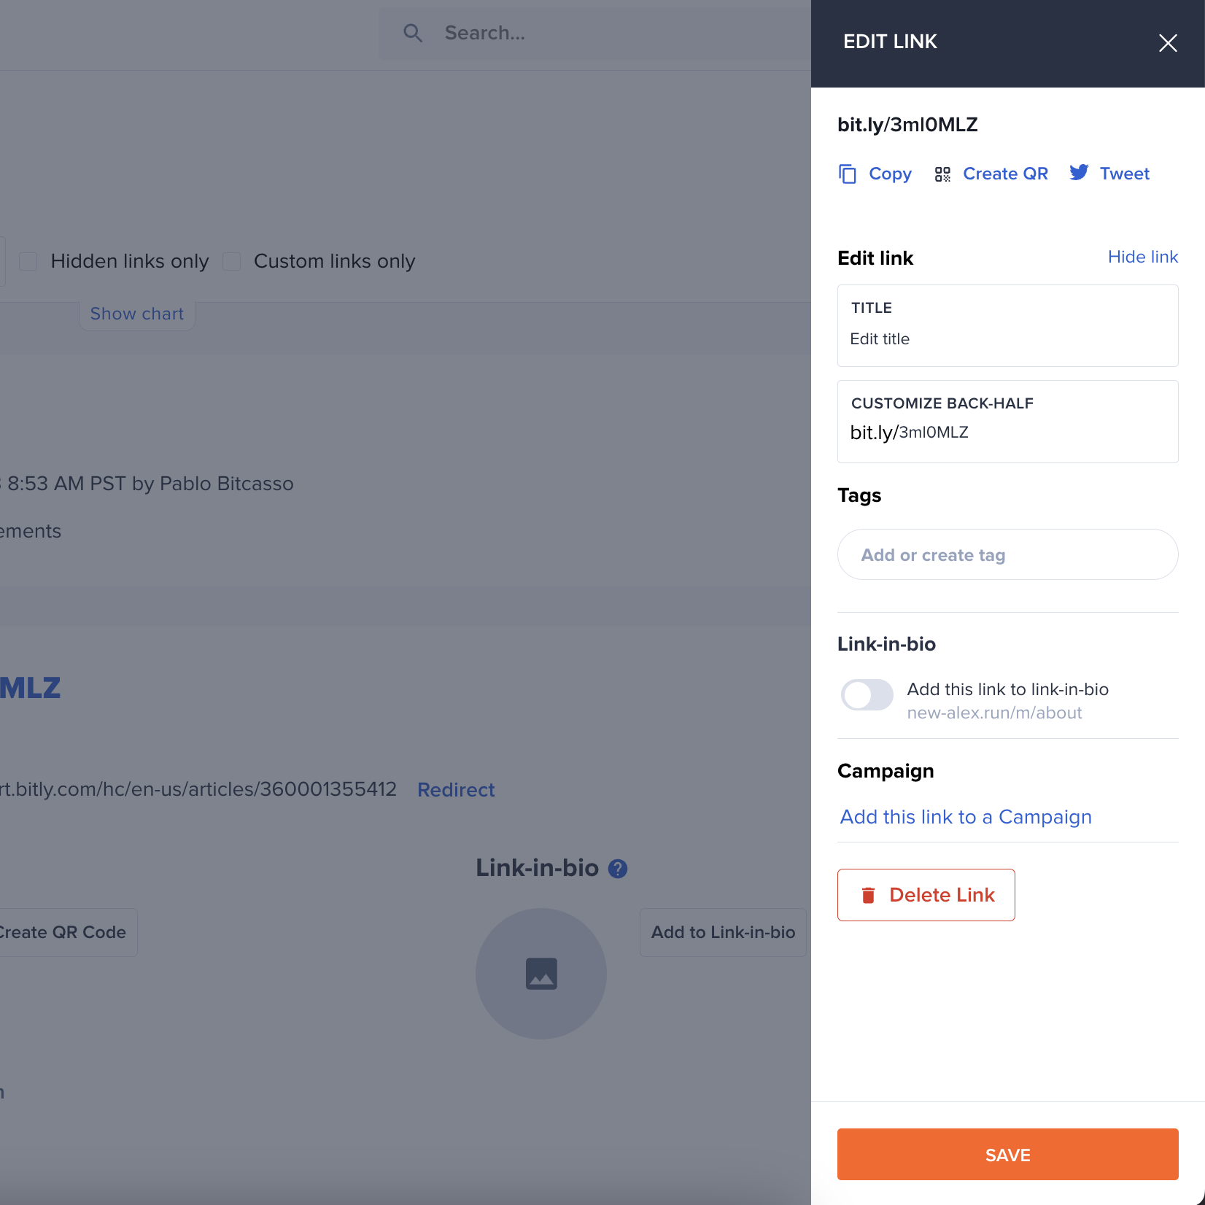Viewport: 1205px width, 1205px height.
Task: Click the search magnifier icon
Action: tap(413, 33)
